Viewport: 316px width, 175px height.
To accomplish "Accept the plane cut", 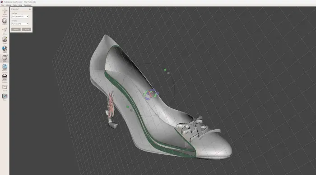I will [x=16, y=29].
